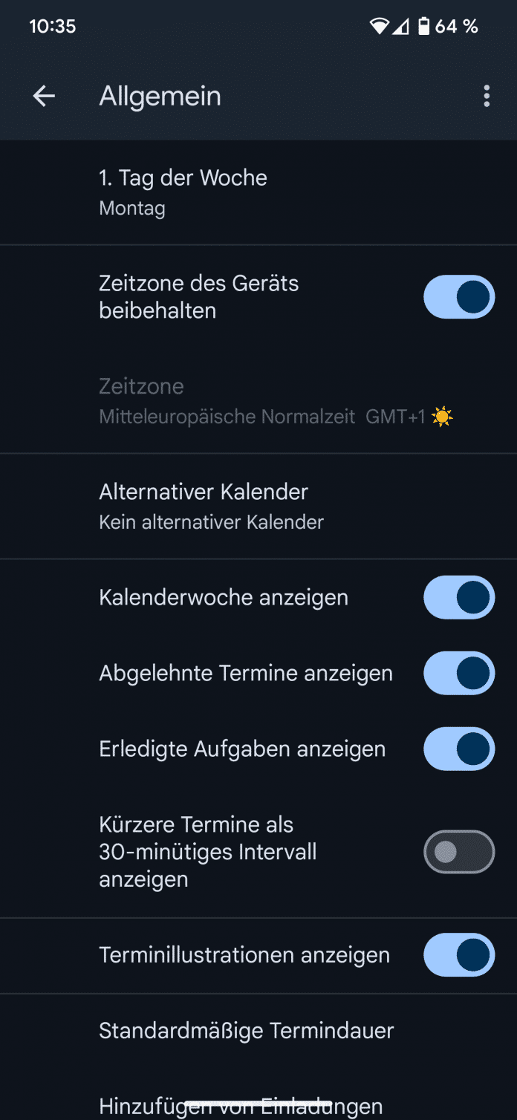Viewport: 517px width, 1120px height.
Task: Toggle Zeitzone des Geräts beibehalten off
Action: (458, 296)
